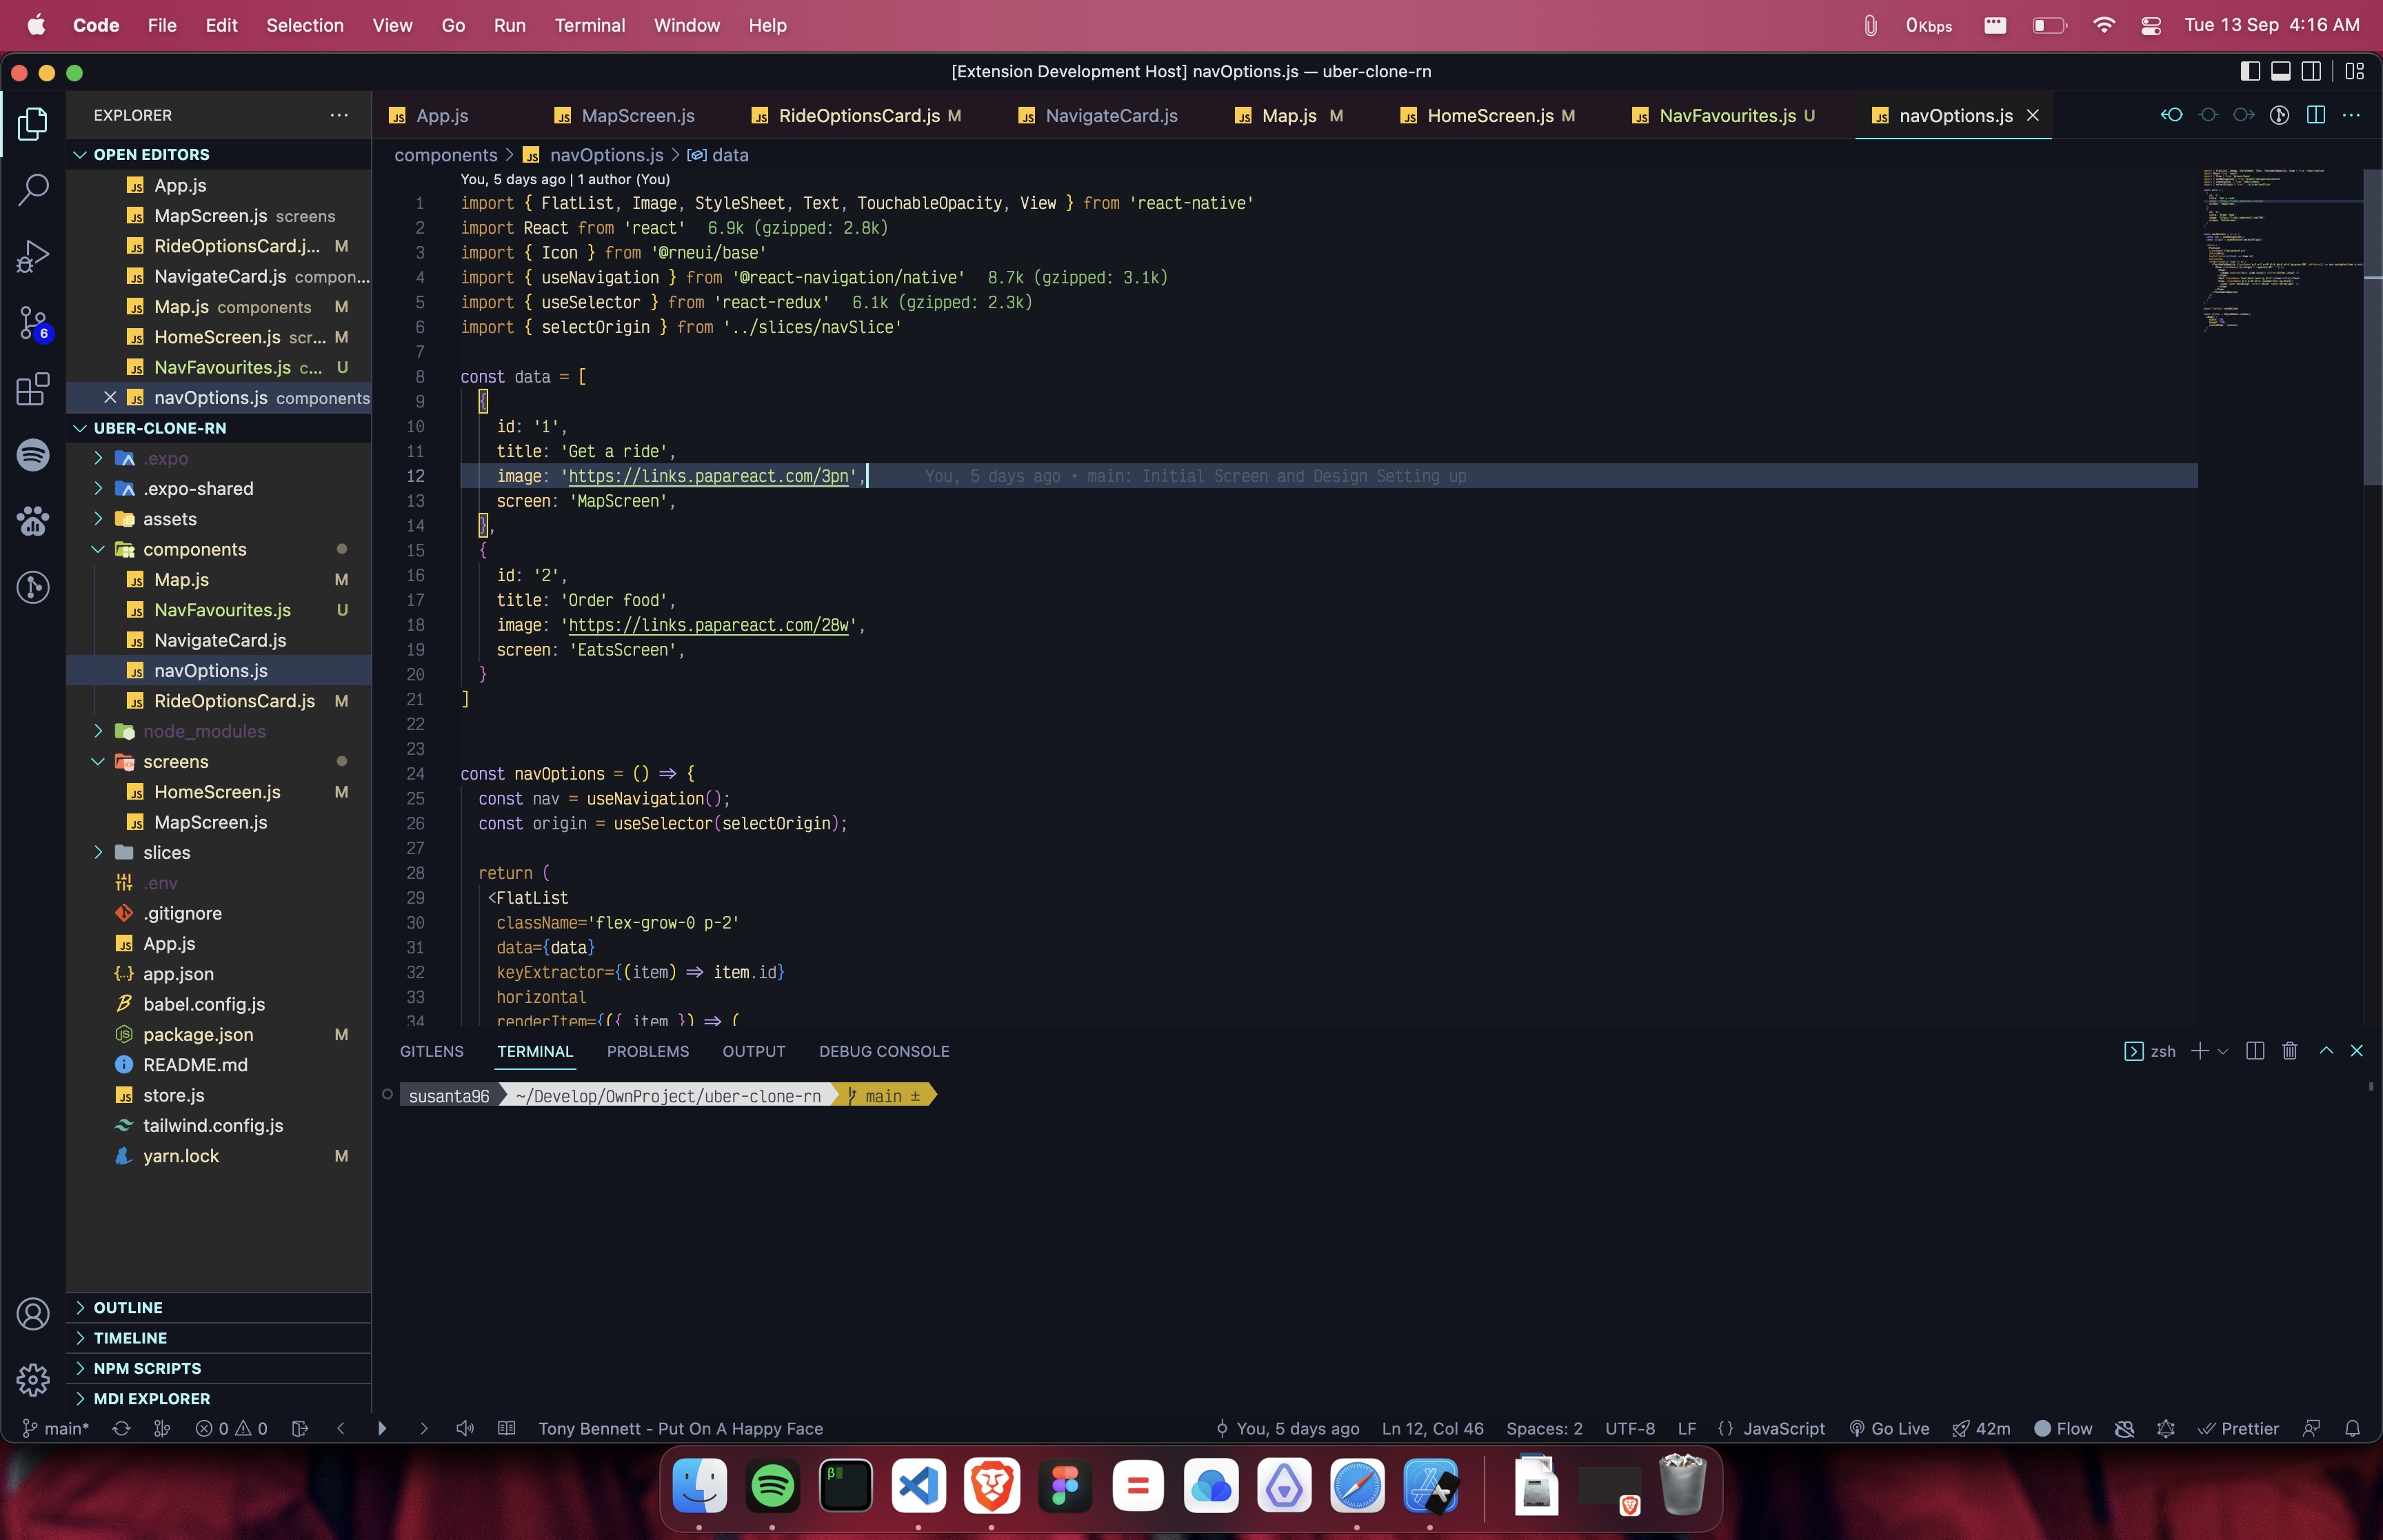The width and height of the screenshot is (2383, 1540).
Task: Collapse the components folder
Action: click(194, 549)
